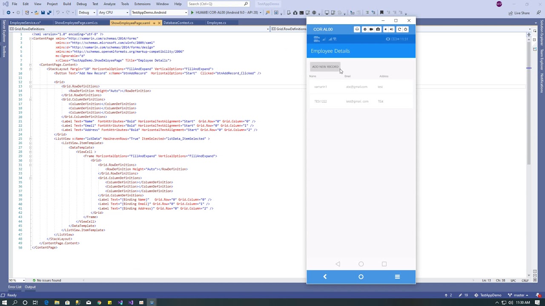The width and height of the screenshot is (545, 306).
Task: Collapse Grid.ColumnDefinitions at line 16
Action: pyautogui.click(x=30, y=99)
